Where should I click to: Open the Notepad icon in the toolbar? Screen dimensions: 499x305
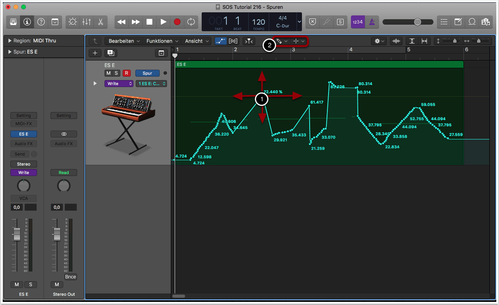point(458,22)
